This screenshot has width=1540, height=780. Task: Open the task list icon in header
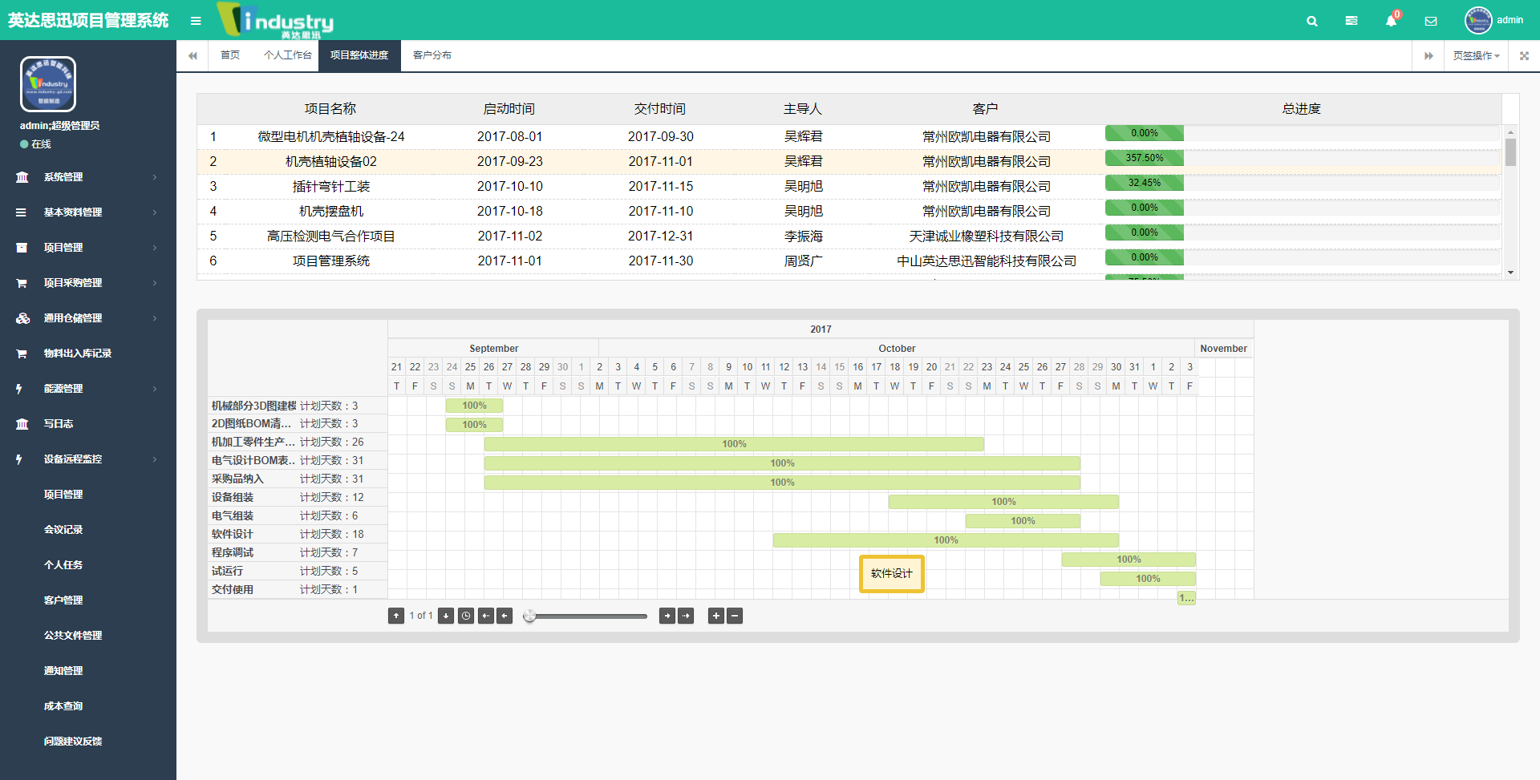(x=1352, y=21)
